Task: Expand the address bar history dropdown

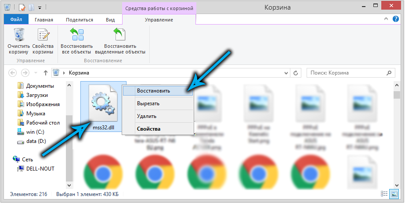Action: click(286, 73)
